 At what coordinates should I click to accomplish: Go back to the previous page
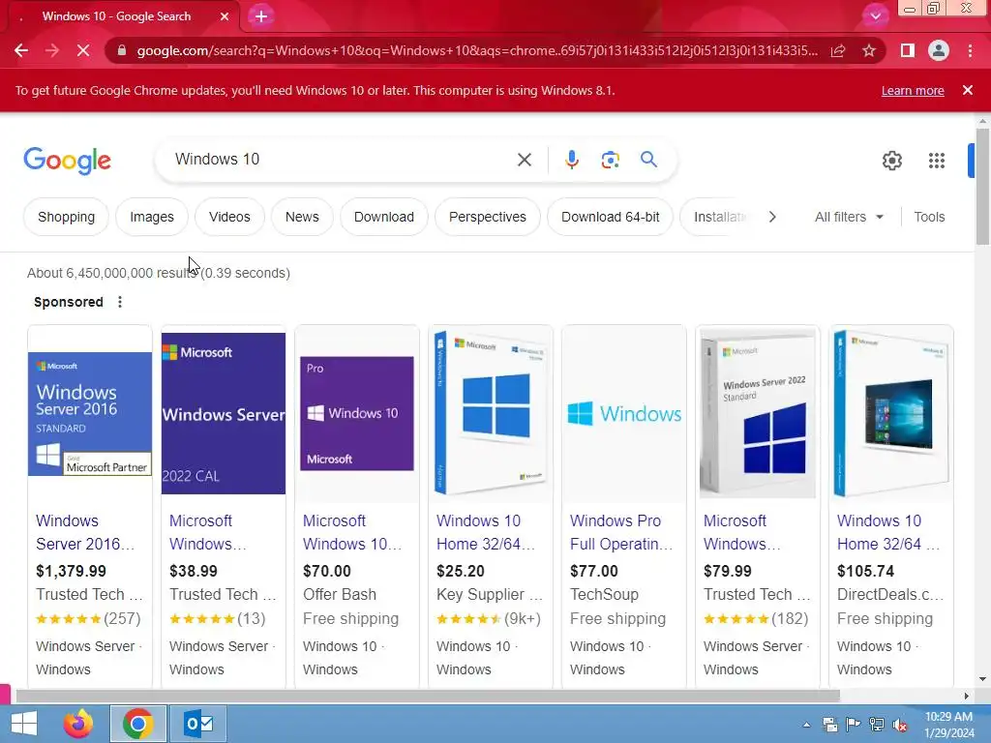[21, 50]
